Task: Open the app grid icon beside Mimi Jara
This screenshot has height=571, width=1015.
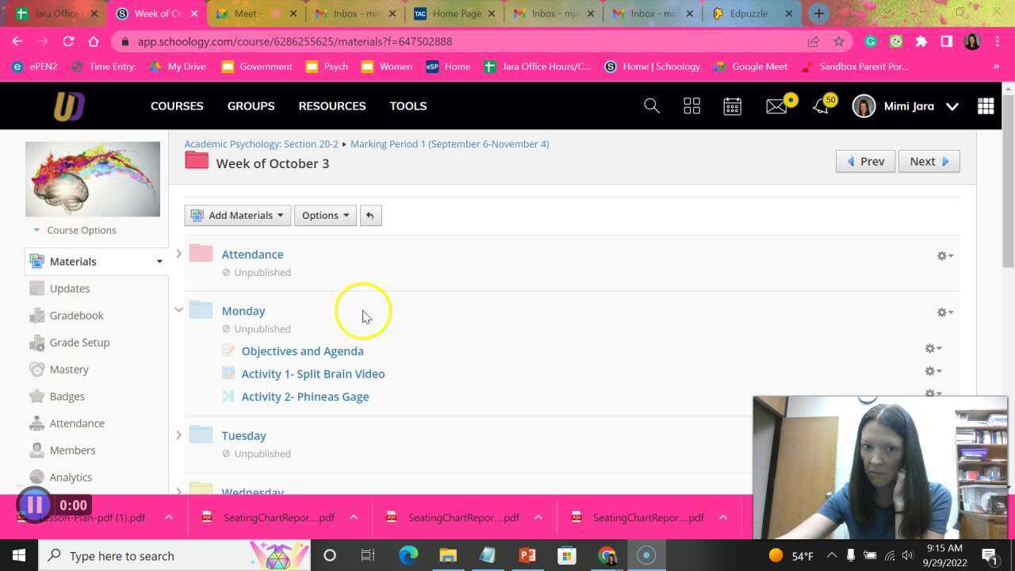Action: pyautogui.click(x=986, y=106)
